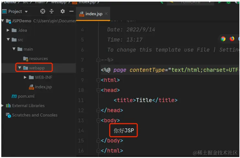The height and width of the screenshot is (158, 240).
Task: Click the Project window icon
Action: tap(4, 11)
